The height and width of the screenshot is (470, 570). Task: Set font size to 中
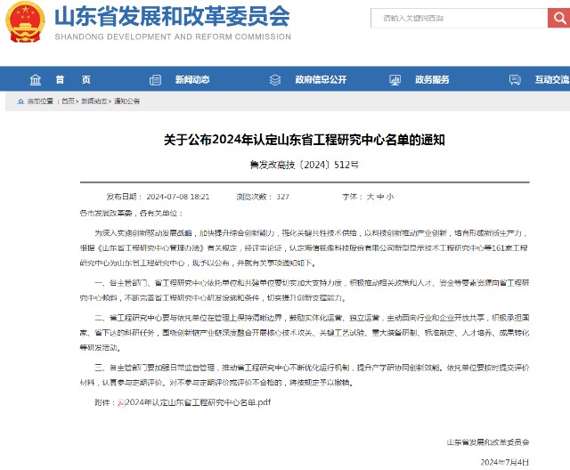coord(380,197)
